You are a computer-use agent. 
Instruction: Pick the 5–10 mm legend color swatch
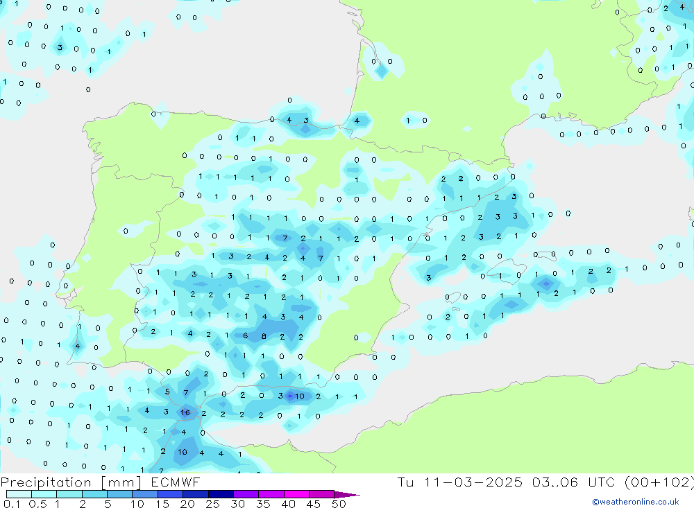(120, 494)
